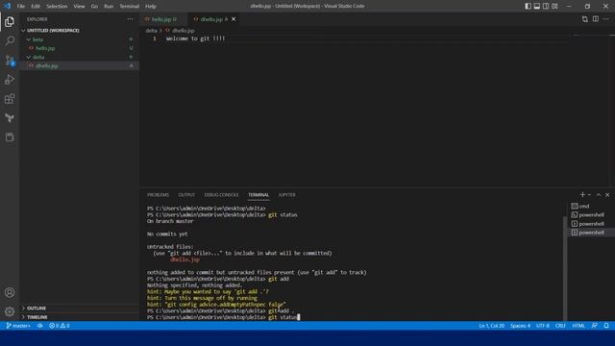615x346 pixels.
Task: Click the open changes icon in editor toolbar
Action: tap(585, 19)
